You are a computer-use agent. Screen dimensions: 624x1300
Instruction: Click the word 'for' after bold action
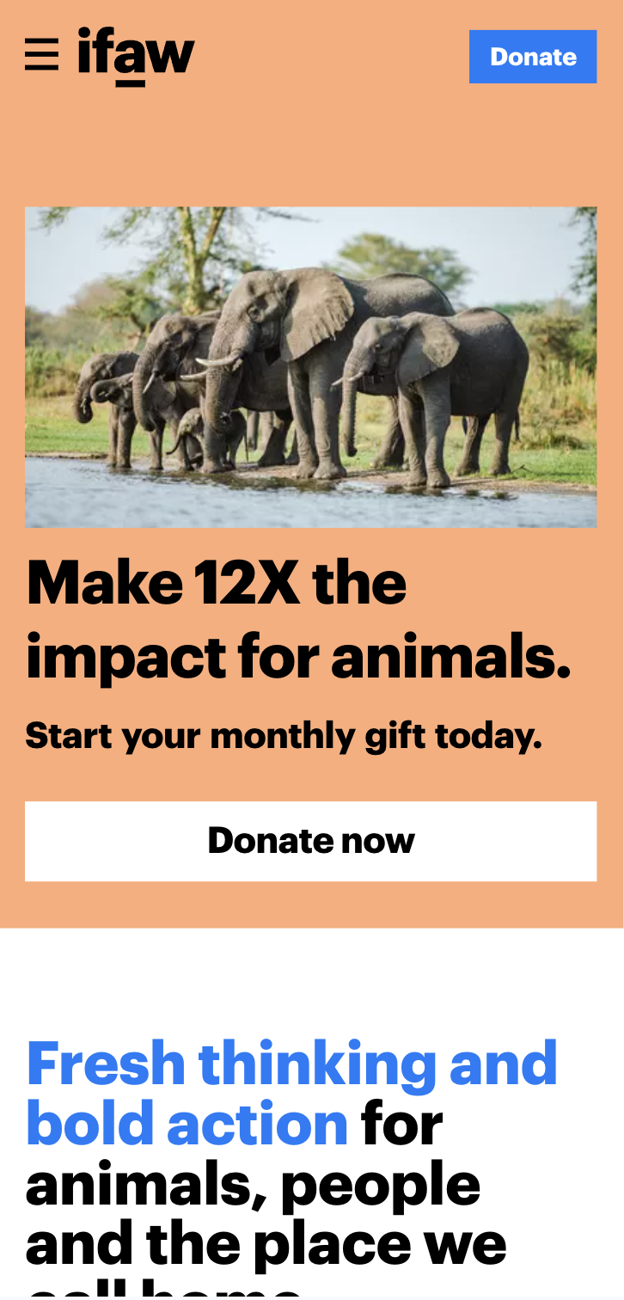click(402, 1124)
